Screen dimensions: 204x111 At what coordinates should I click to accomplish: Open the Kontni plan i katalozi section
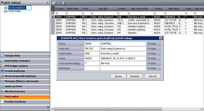click(25, 61)
